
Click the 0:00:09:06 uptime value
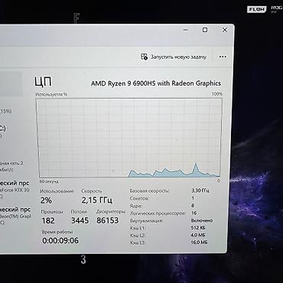[60, 240]
